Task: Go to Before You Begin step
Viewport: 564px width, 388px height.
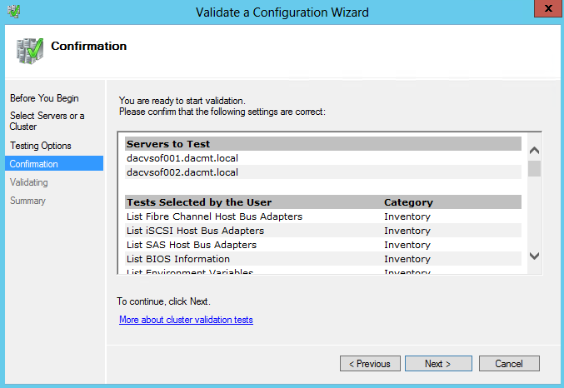Action: pyautogui.click(x=44, y=98)
